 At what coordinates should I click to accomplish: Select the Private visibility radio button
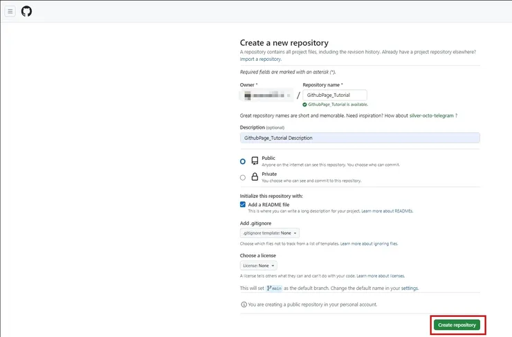tap(243, 178)
